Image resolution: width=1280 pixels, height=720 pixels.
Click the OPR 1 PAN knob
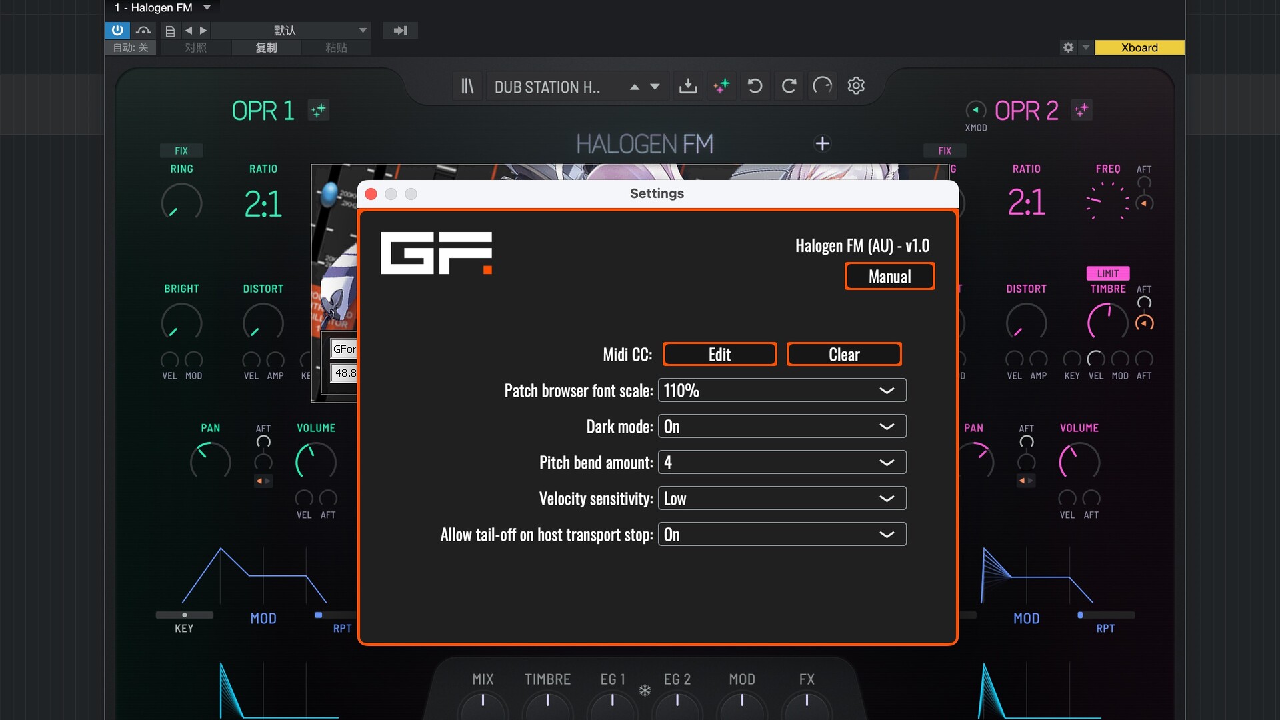coord(211,461)
